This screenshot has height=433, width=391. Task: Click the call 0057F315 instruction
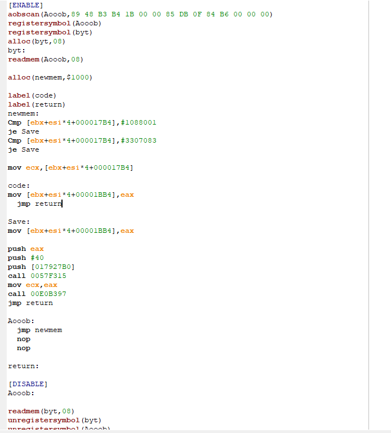click(37, 276)
